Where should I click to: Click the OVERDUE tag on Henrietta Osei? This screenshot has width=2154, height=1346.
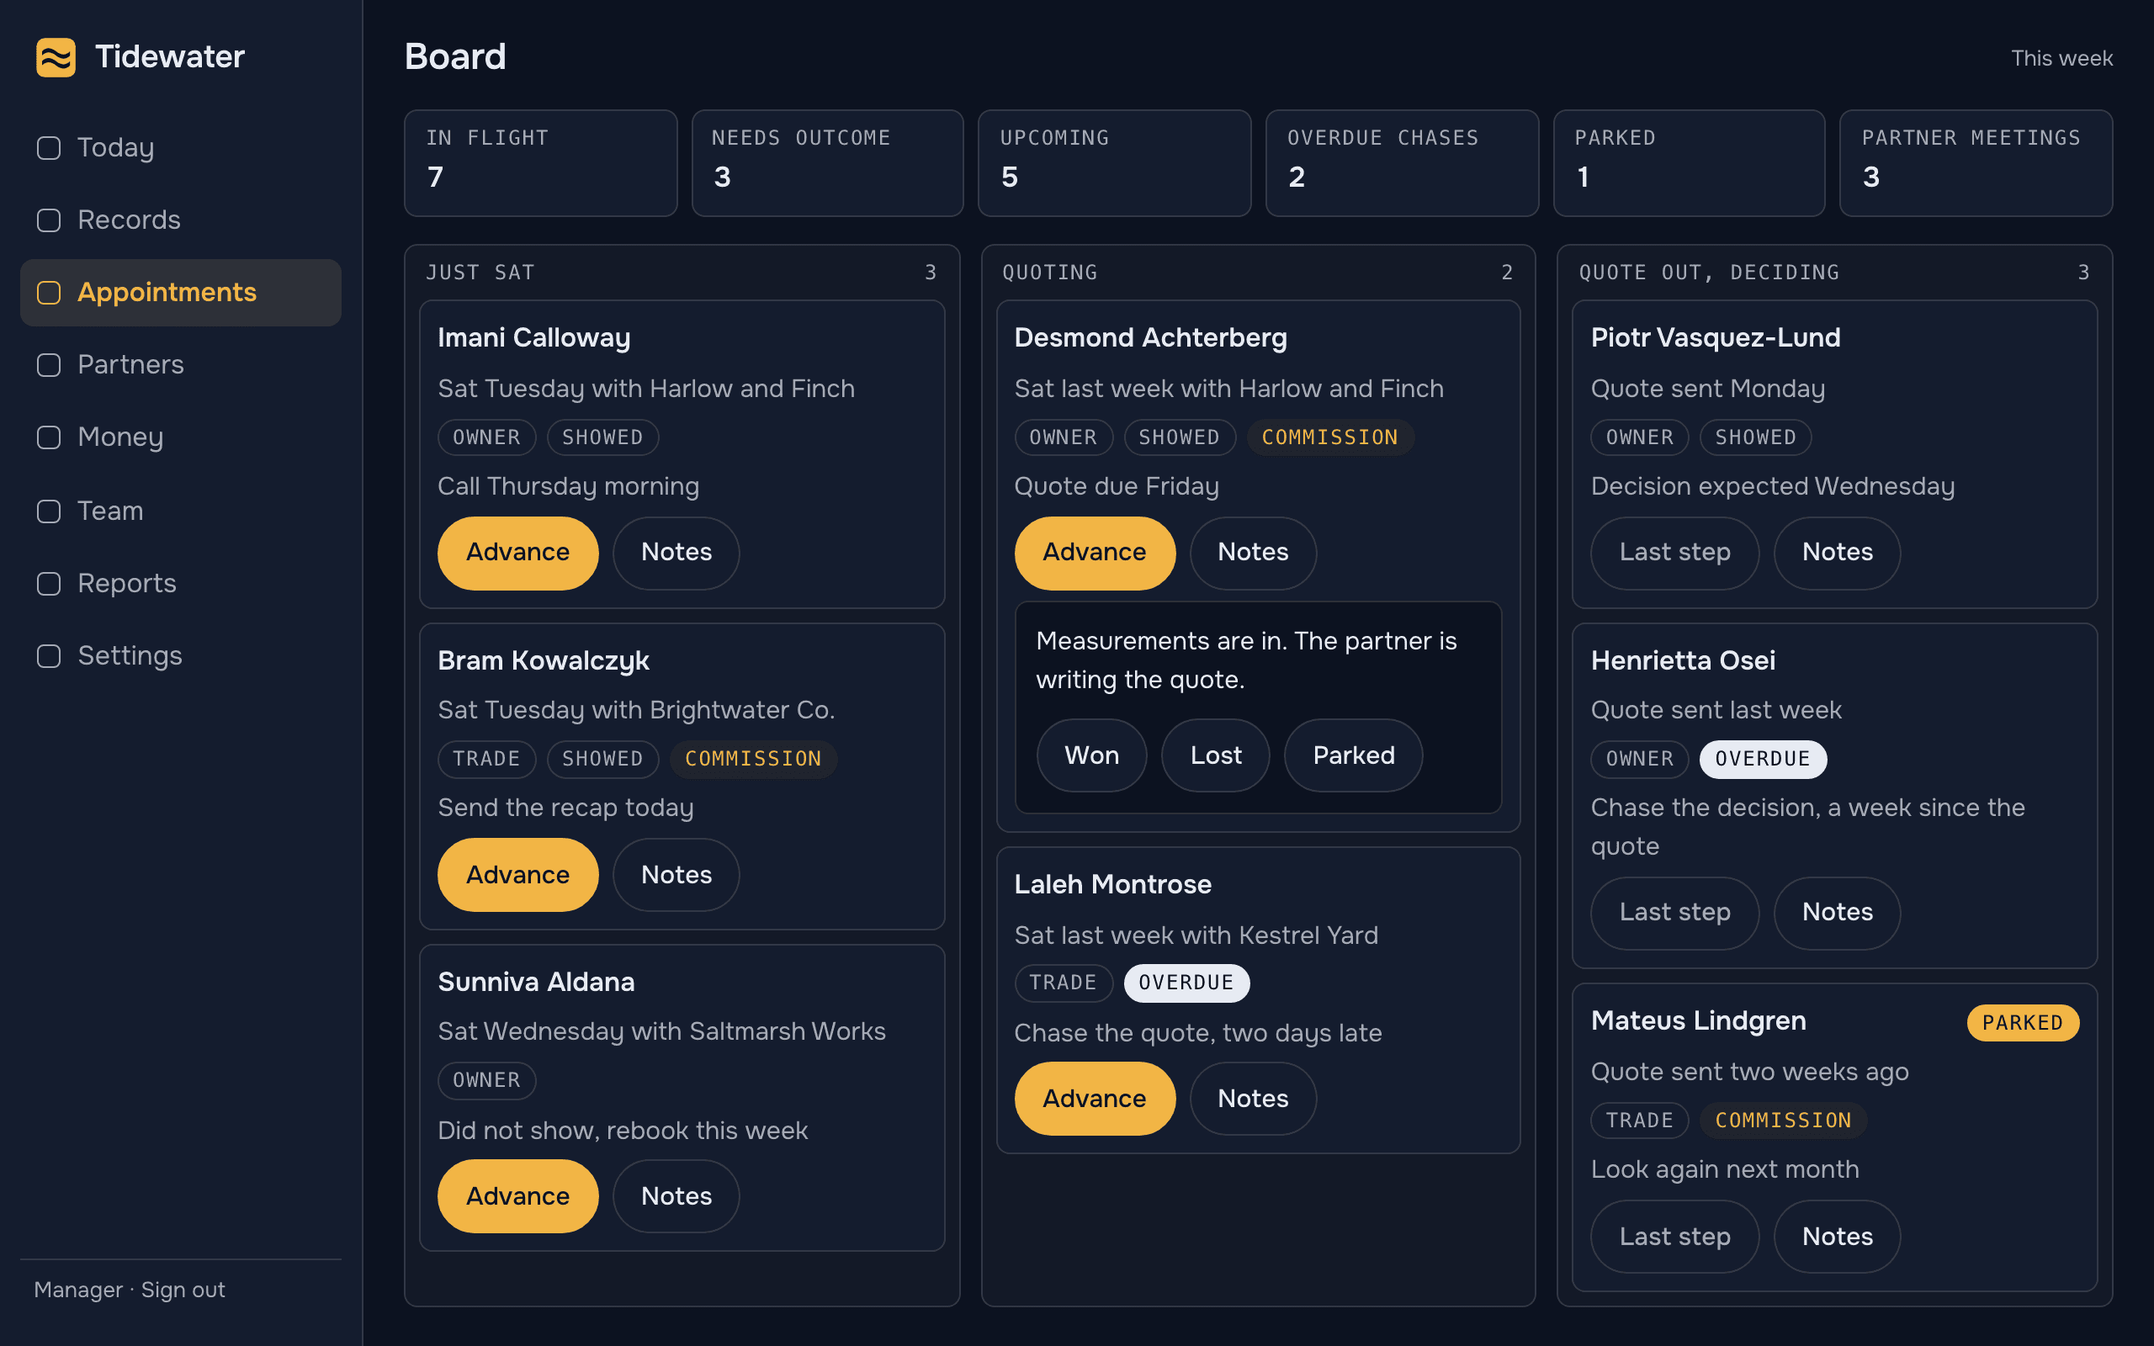coord(1763,760)
